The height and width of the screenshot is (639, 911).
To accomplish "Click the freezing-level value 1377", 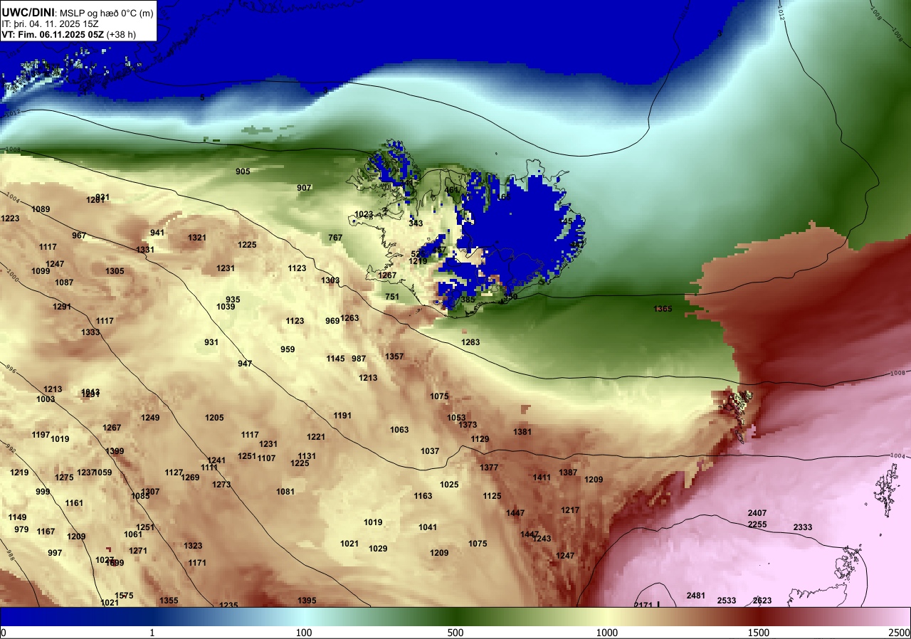I will [489, 468].
